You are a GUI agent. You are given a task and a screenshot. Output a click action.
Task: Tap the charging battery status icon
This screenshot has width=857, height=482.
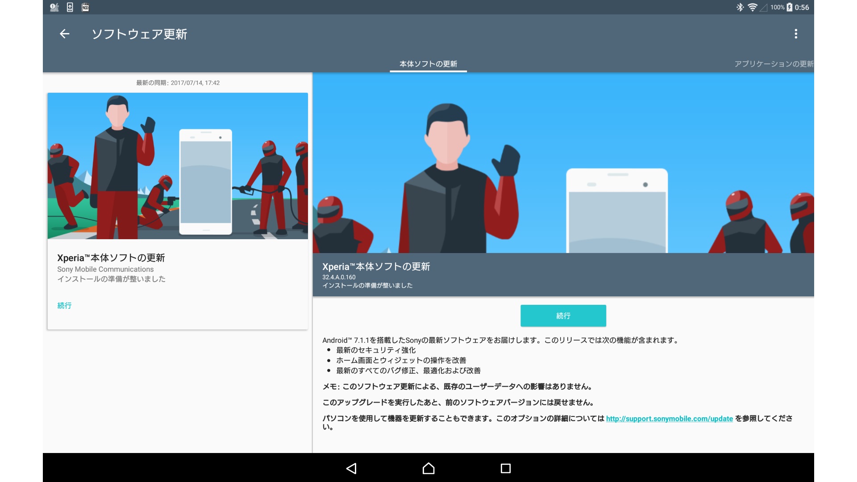[789, 7]
